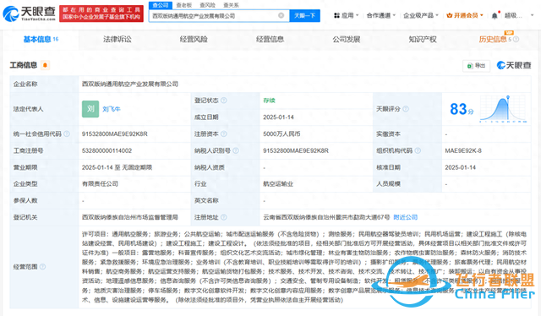Switch to the 知识产权 tab
The height and width of the screenshot is (316, 541).
pos(423,40)
